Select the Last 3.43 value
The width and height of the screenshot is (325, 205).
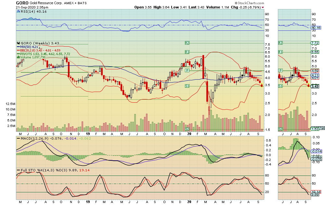197,7
